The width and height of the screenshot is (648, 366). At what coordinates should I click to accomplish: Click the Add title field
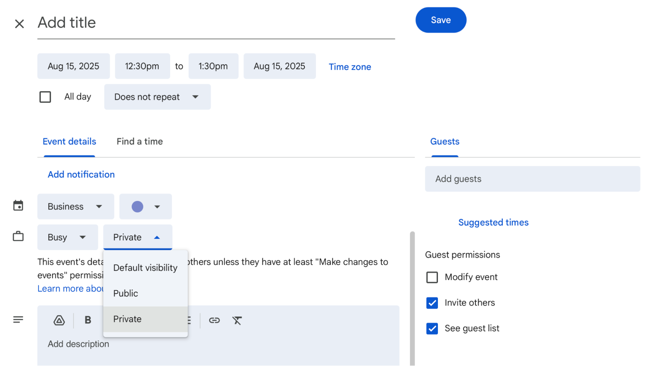coord(216,23)
